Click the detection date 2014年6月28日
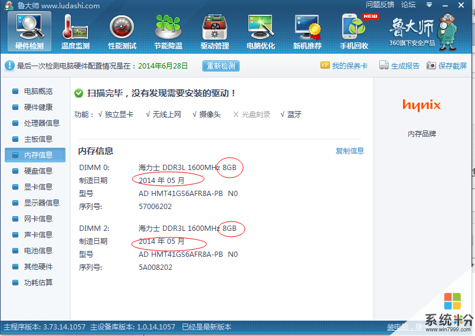475x336 pixels. coord(163,66)
